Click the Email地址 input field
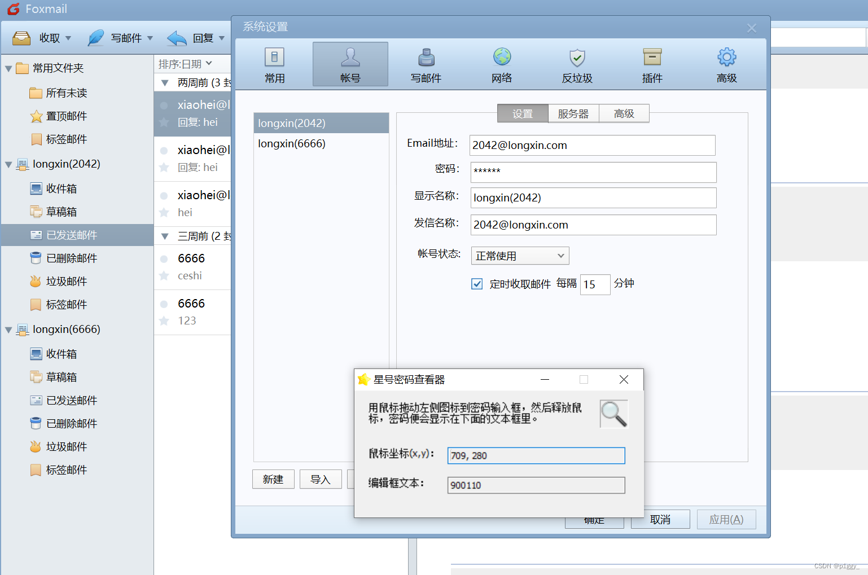Viewport: 868px width, 575px height. tap(593, 145)
